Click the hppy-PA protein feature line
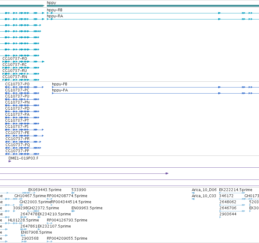Screen dimensions: 259x243 pos(156,93)
